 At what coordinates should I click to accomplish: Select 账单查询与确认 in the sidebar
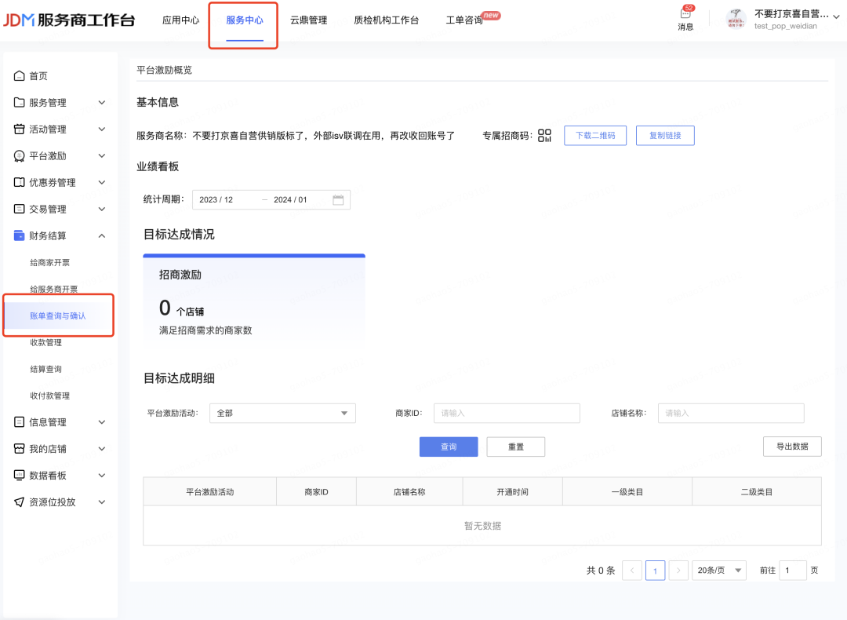point(58,315)
